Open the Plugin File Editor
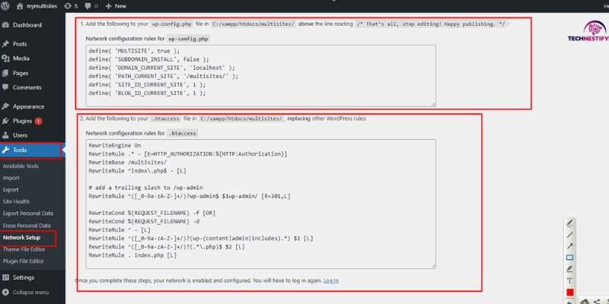Viewport: 609px width, 304px height. [x=24, y=261]
